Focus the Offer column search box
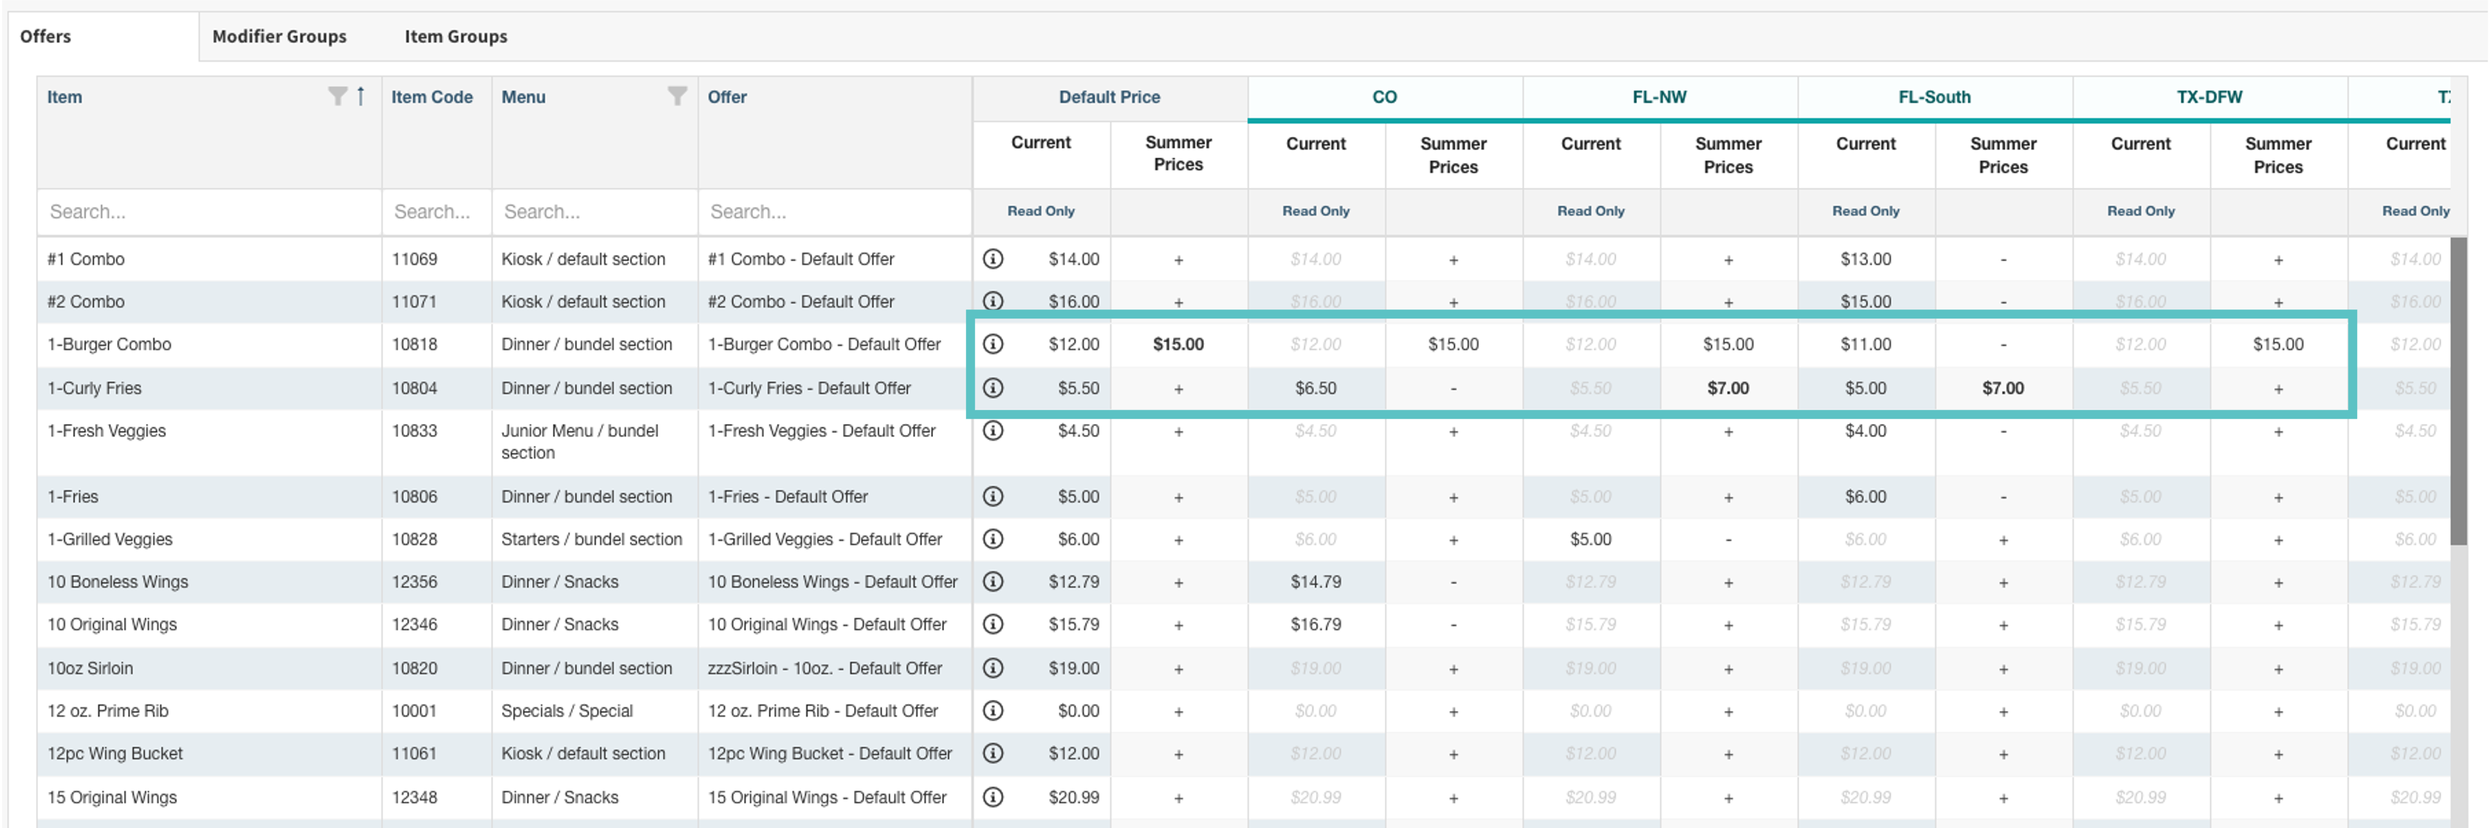Image resolution: width=2489 pixels, height=828 pixels. click(x=834, y=212)
